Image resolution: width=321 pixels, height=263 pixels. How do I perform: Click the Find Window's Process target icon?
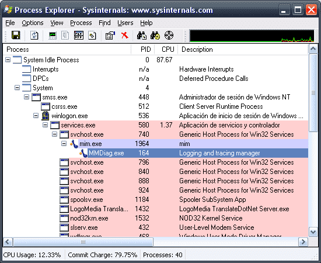point(169,35)
